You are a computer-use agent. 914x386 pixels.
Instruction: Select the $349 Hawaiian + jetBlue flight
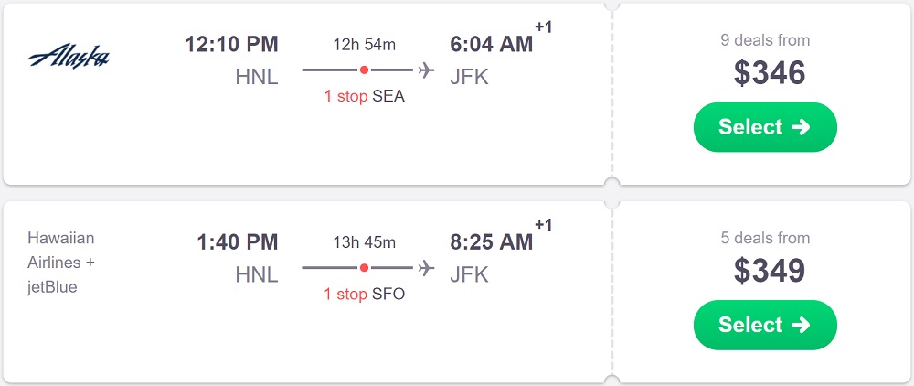pyautogui.click(x=765, y=325)
